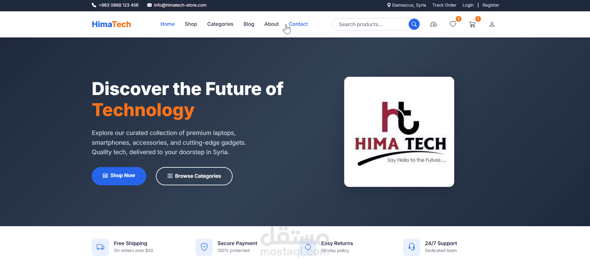Click the orange 'Technology' headline word
The height and width of the screenshot is (263, 590).
(143, 110)
